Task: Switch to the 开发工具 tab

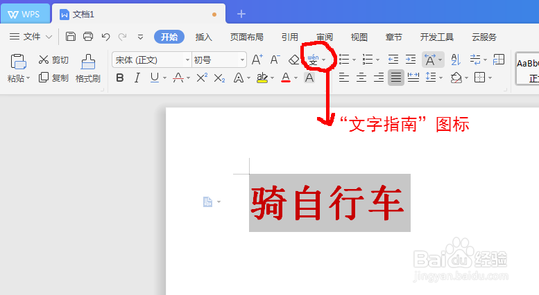Action: coord(437,37)
